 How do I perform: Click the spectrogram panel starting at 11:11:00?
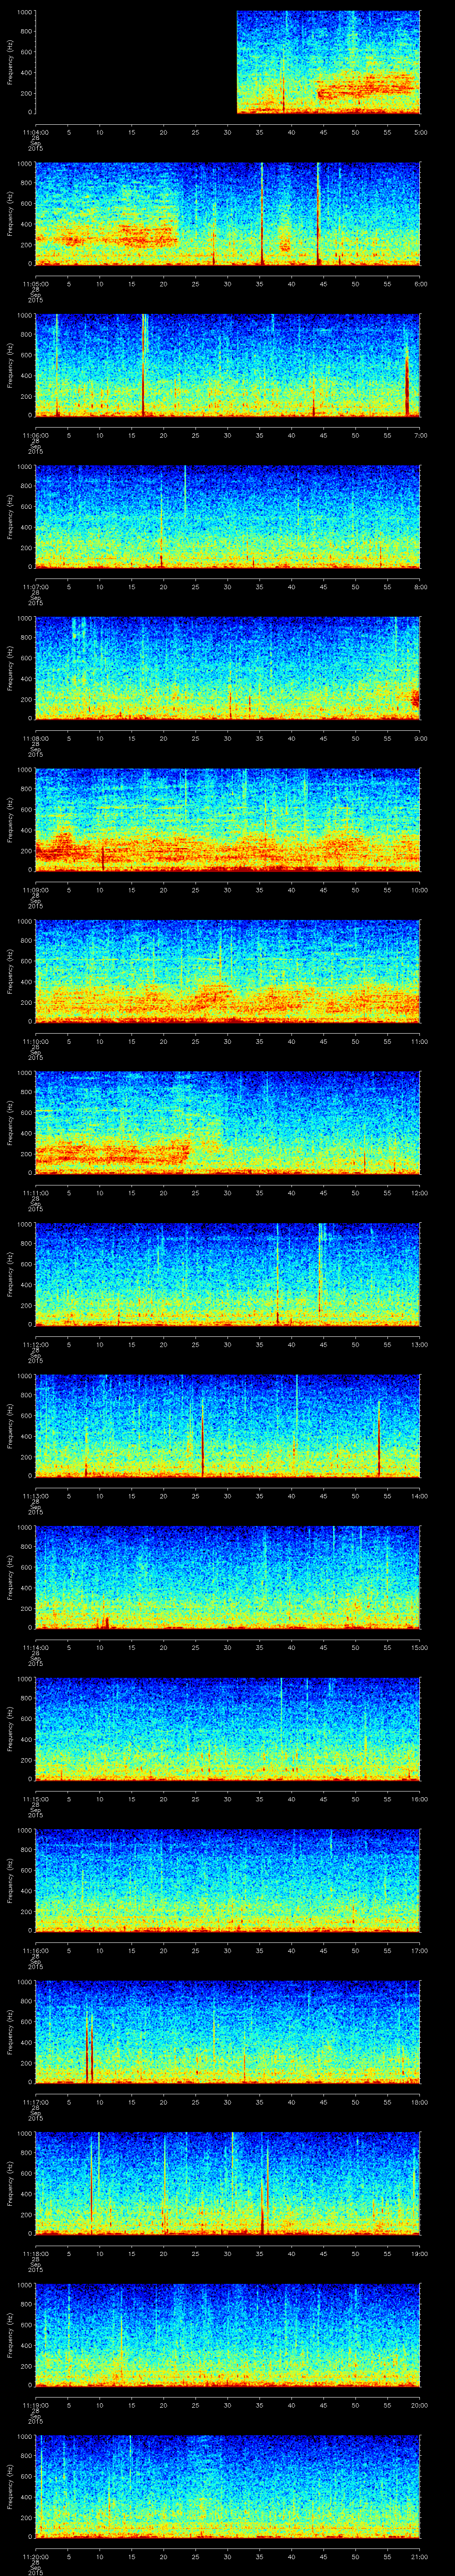point(228,1123)
